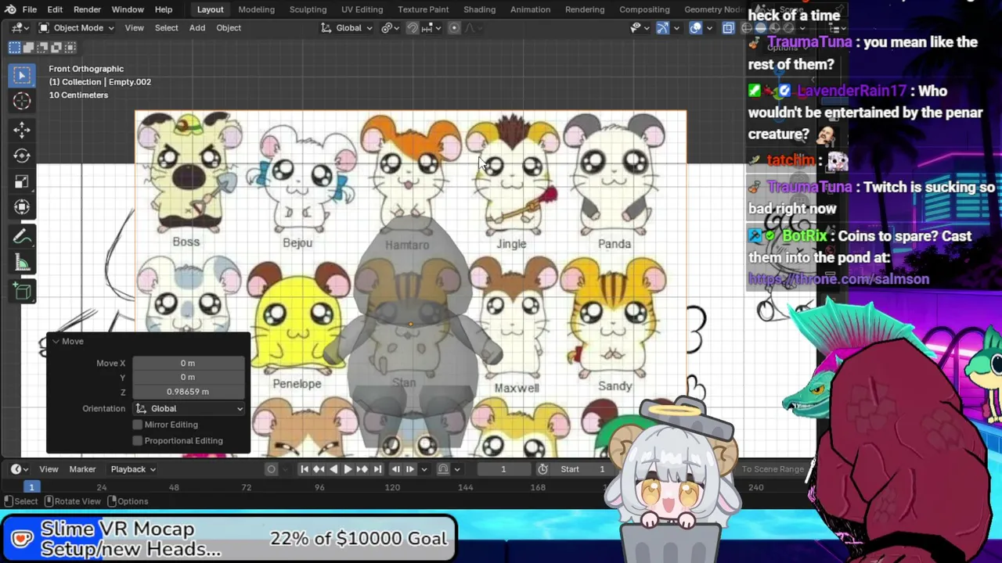Open the timeline editor type menu
This screenshot has height=563, width=1002.
pos(19,469)
